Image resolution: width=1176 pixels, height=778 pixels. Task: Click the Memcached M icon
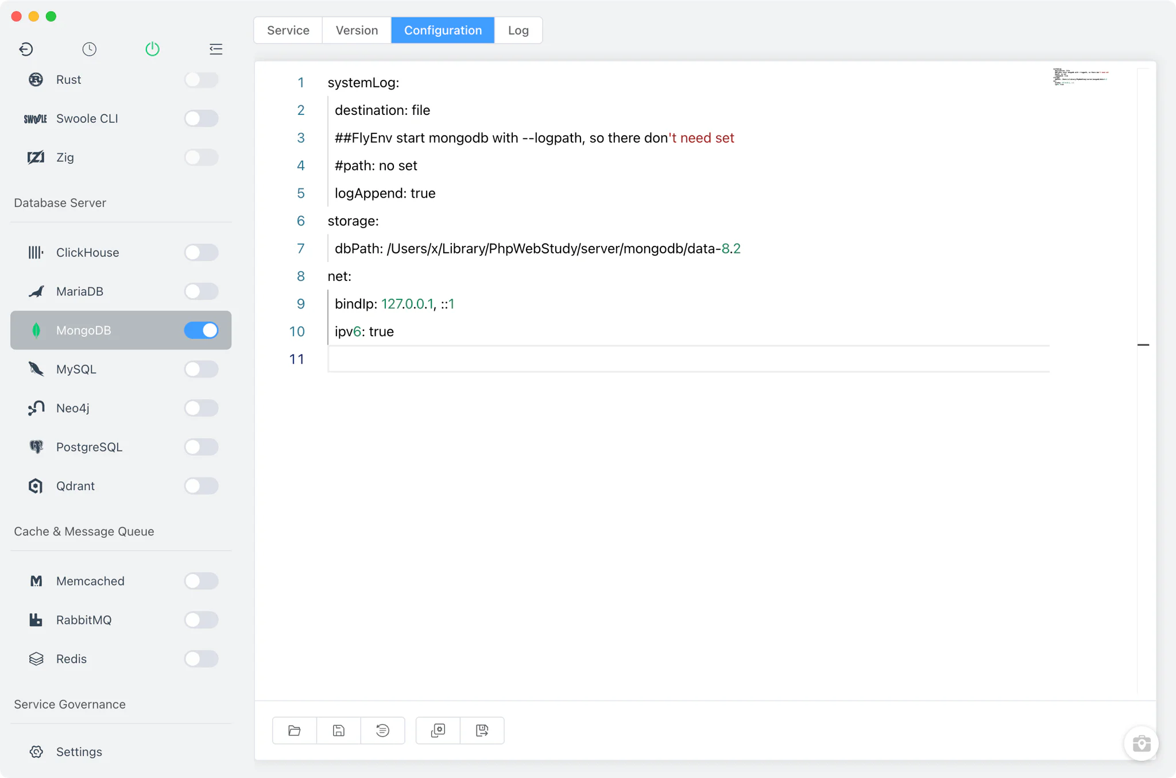pyautogui.click(x=36, y=581)
